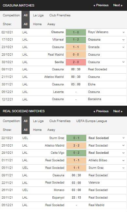The height and width of the screenshot is (212, 127).
Task: Go to Previous Osasuna matches
Action: pyautogui.click(x=101, y=5)
